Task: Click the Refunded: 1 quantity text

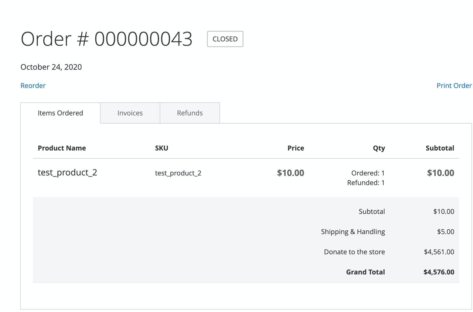Action: click(x=366, y=183)
